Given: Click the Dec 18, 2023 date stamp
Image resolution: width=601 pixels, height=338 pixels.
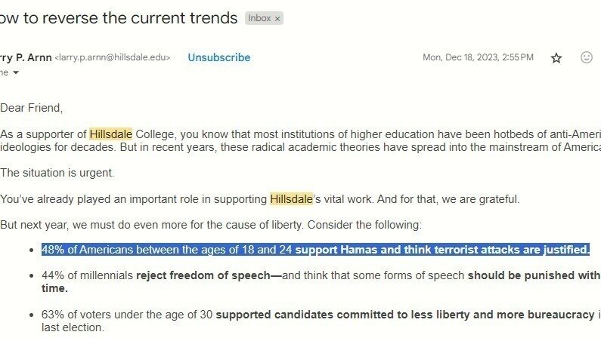Looking at the screenshot, I should click(477, 57).
